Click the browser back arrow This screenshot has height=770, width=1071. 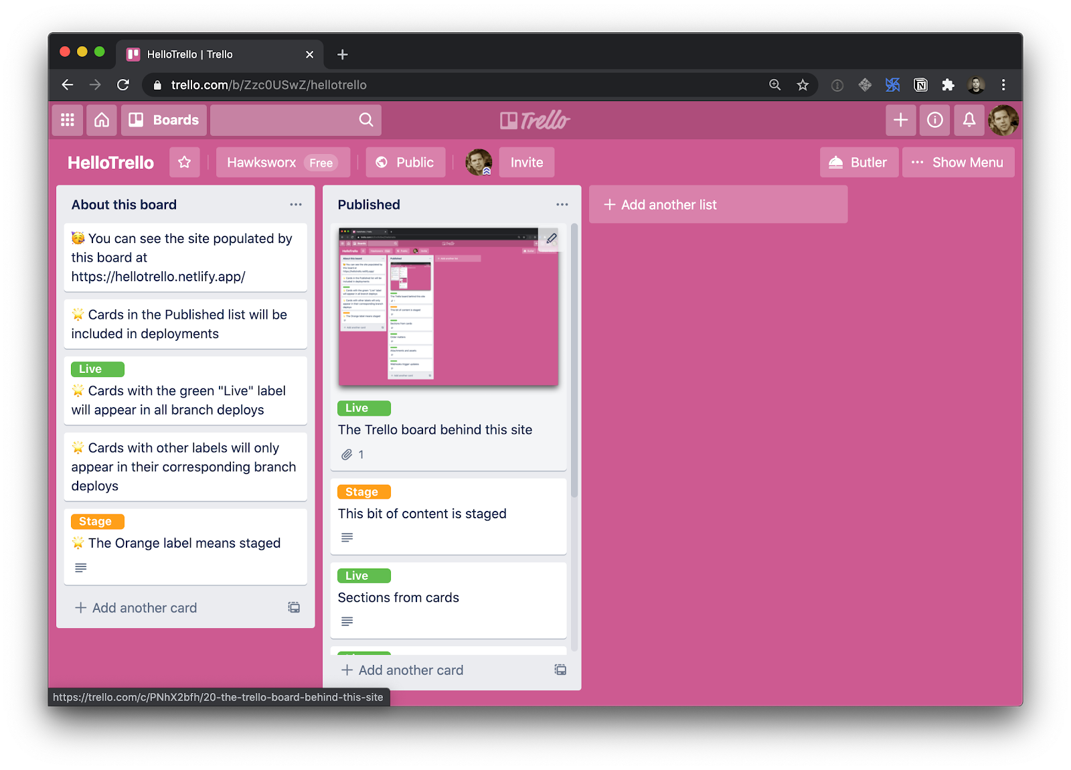(68, 85)
